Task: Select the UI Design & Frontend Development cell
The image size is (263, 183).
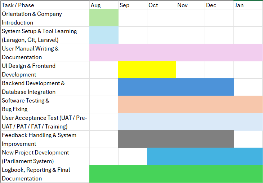Action: click(45, 70)
